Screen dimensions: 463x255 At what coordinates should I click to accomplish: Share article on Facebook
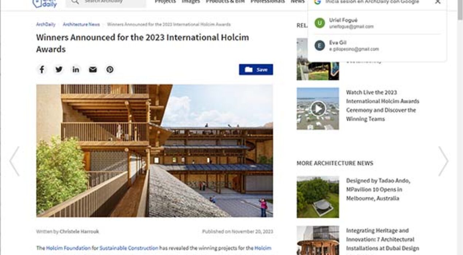[x=42, y=70]
